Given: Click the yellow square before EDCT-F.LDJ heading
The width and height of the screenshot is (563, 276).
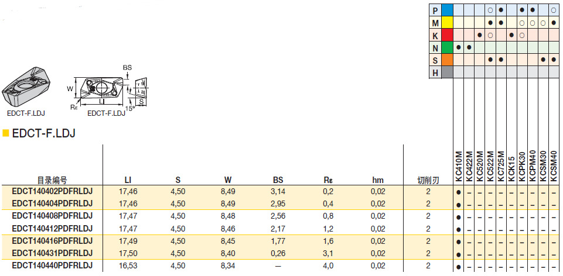Looking at the screenshot, I should pos(6,133).
